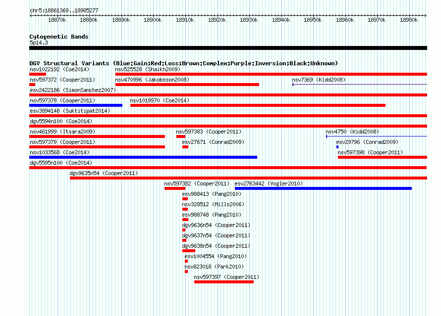Select esv988748 (Pang2010) label
The image size is (441, 316).
212,215
